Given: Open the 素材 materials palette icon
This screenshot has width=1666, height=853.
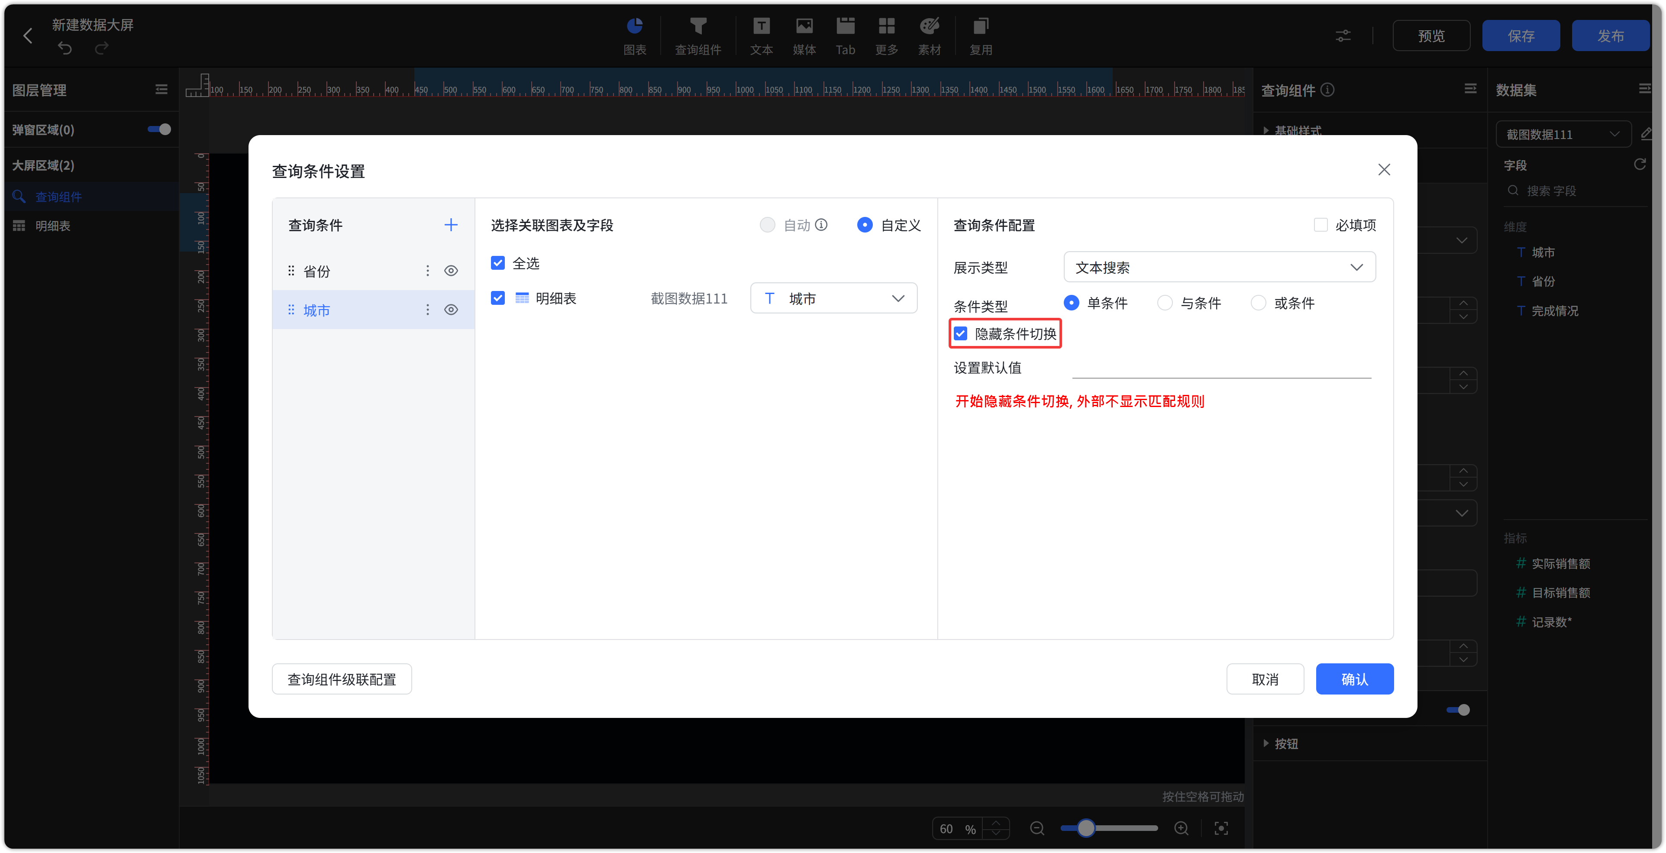Looking at the screenshot, I should pyautogui.click(x=930, y=36).
